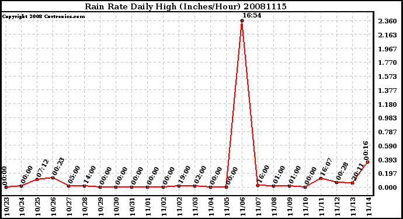Click the data point labeled 20:11
Viewport: 403px width, 219px height.
click(352, 183)
